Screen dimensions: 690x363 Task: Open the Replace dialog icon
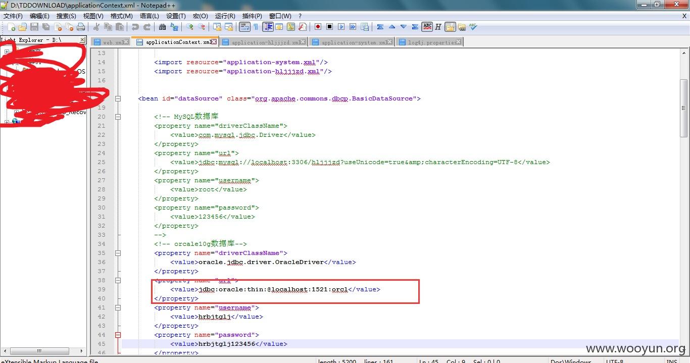tap(174, 27)
